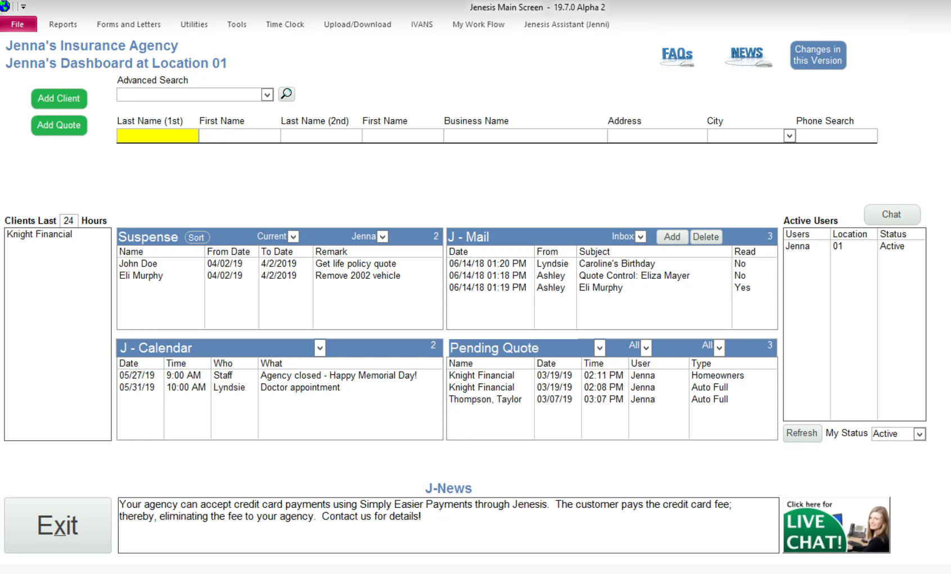Click the Live Chat banner
The width and height of the screenshot is (951, 574).
836,525
